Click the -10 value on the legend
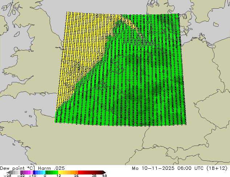Screen dimensions: 230x177 [32, 176]
